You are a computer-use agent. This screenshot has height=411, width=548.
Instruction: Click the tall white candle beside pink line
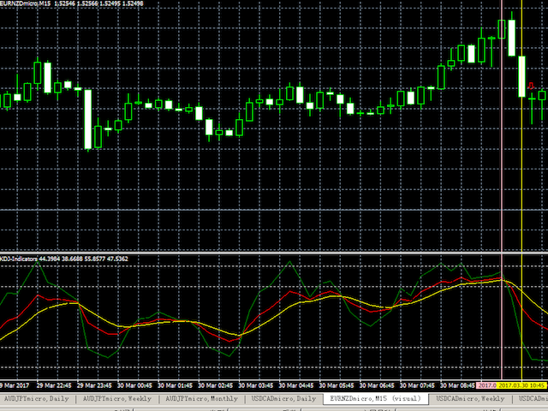[512, 37]
